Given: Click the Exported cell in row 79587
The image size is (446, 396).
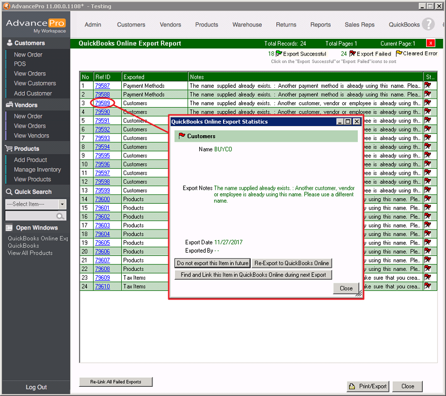Looking at the screenshot, I should click(x=155, y=86).
